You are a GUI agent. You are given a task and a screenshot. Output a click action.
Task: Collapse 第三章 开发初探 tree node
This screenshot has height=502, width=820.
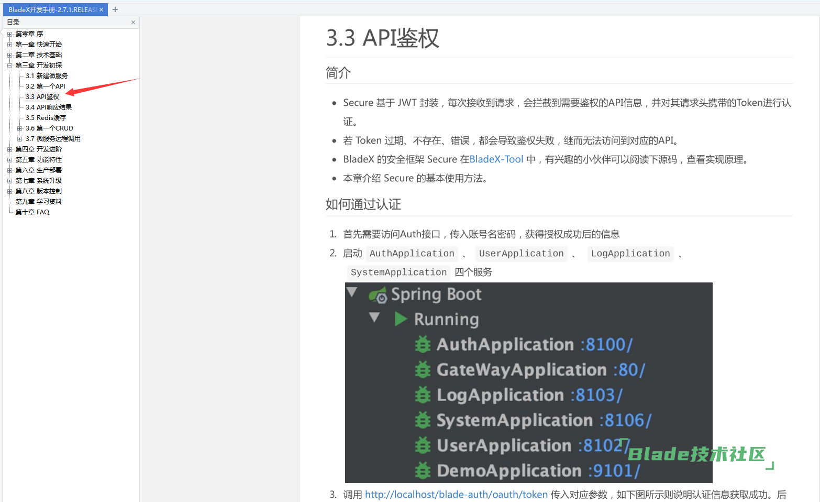(9, 66)
